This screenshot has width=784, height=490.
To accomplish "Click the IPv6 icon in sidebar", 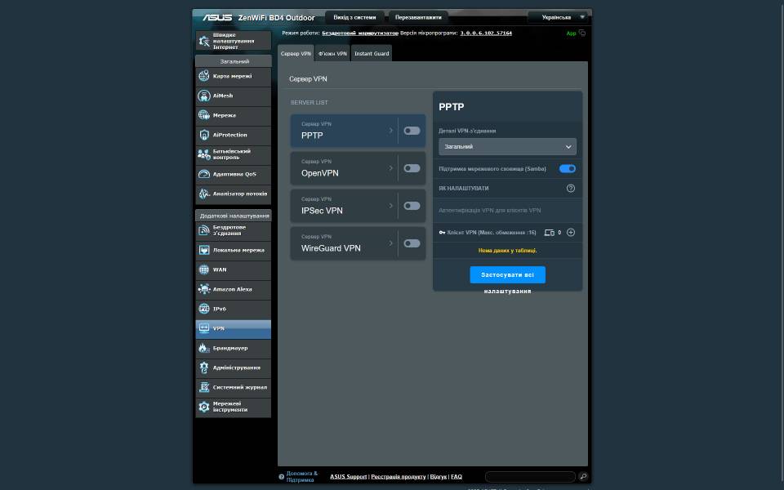I will [204, 309].
